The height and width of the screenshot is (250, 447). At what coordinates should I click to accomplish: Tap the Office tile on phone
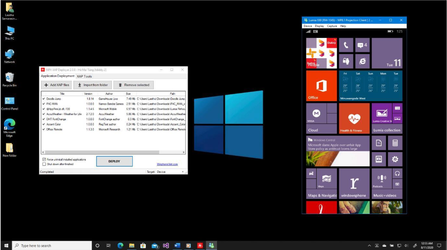321,86
